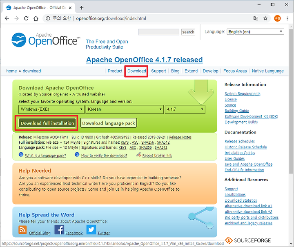Open What is a language pack link
Screen dimensions: 294x247
[x=45, y=156]
